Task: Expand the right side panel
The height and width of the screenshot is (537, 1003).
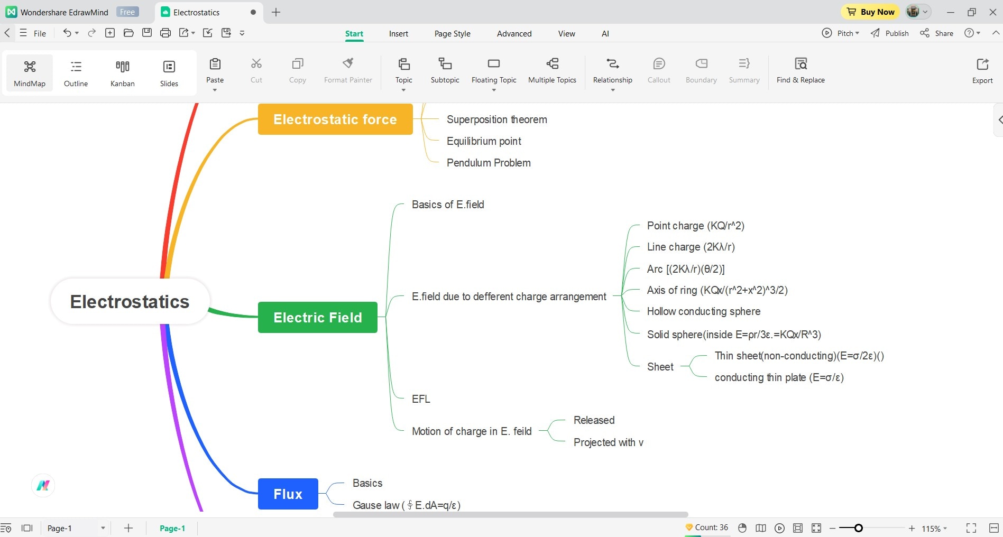Action: 999,120
